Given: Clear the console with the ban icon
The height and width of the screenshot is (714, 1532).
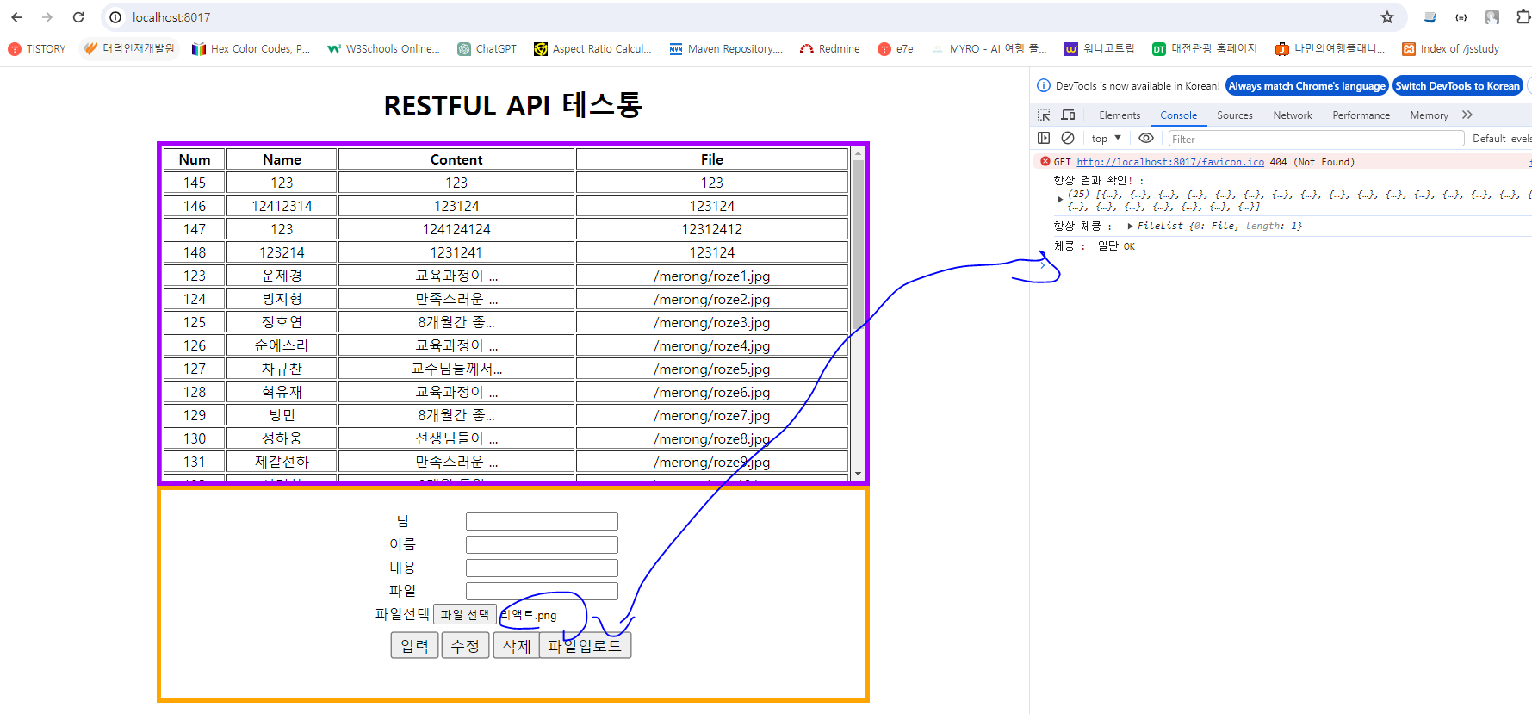Looking at the screenshot, I should (x=1068, y=138).
